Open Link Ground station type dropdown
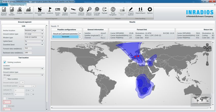216x112 pixels. pos(42,34)
